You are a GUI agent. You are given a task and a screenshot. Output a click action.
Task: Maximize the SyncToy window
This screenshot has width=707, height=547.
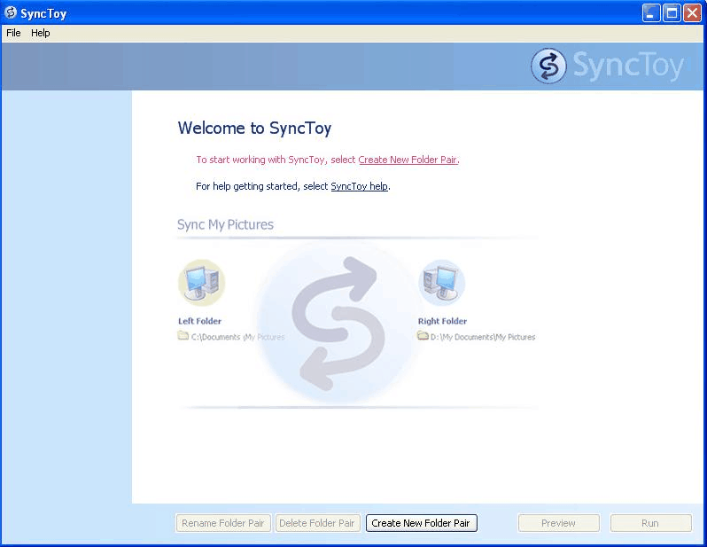coord(672,13)
